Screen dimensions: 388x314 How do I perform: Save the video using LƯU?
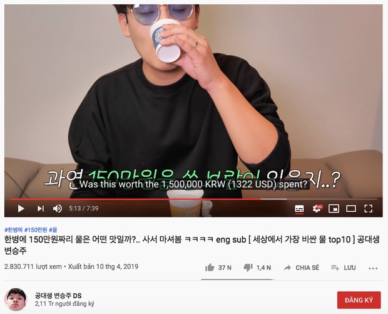coord(344,268)
